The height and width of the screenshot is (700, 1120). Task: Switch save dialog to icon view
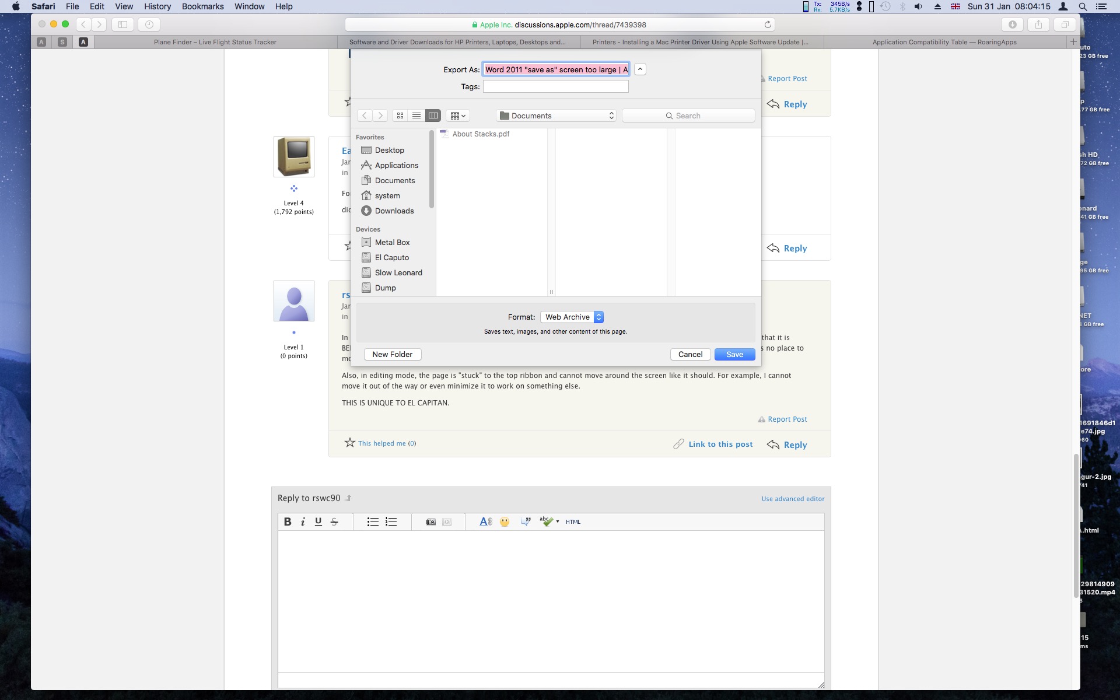click(x=400, y=116)
